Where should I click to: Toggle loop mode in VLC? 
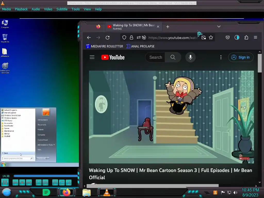(x=62, y=182)
